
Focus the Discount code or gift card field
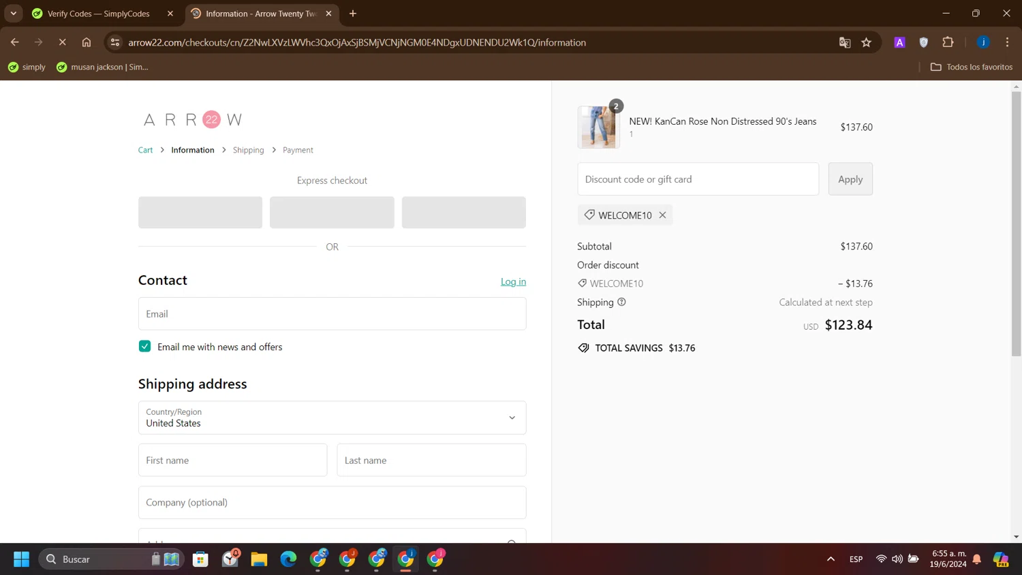[x=698, y=179]
